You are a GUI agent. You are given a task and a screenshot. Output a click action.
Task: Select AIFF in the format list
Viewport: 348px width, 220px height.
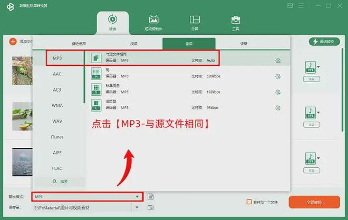(57, 153)
